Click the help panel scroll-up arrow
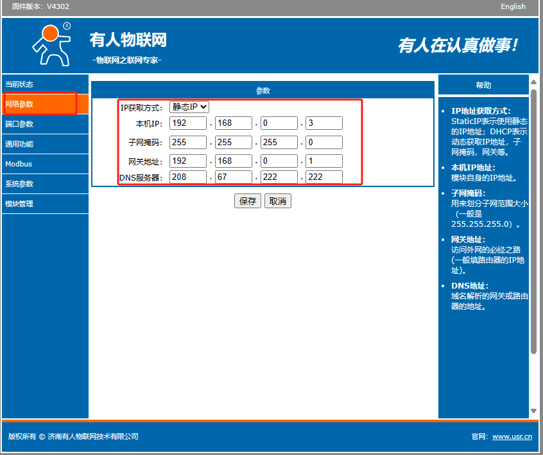This screenshot has height=455, width=543. [x=533, y=82]
